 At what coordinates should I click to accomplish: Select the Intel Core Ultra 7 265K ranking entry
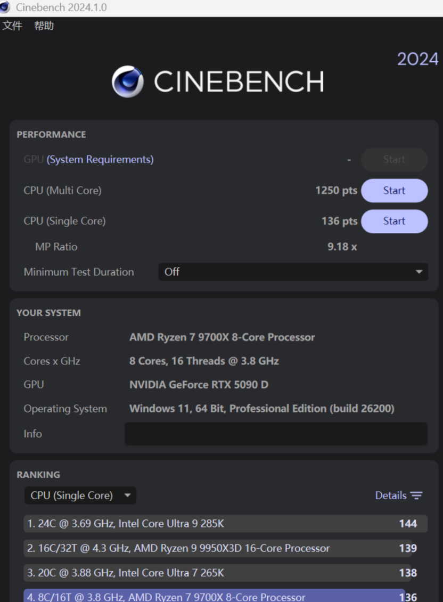(x=213, y=573)
